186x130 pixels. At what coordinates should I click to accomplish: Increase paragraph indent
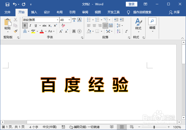122,19
